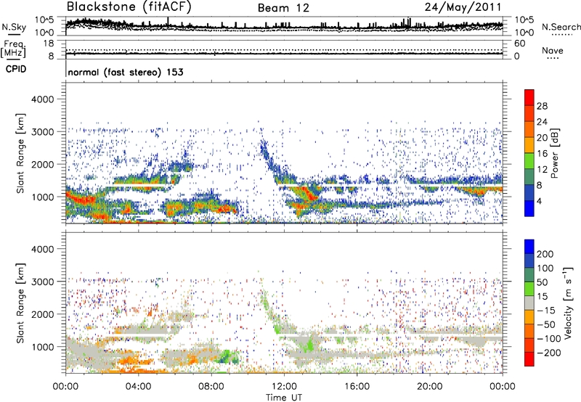The width and height of the screenshot is (581, 402).
Task: Click the 'N.Search' legend label
Action: 561,27
